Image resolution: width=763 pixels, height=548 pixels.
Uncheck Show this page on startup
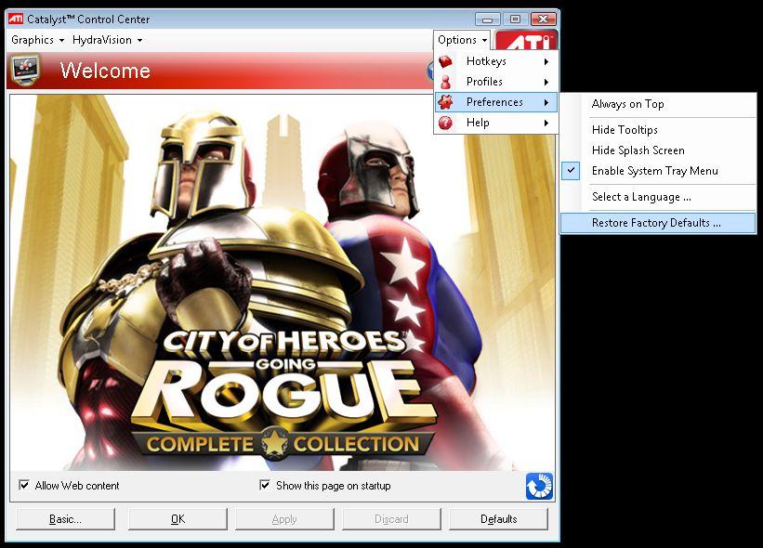tap(265, 486)
